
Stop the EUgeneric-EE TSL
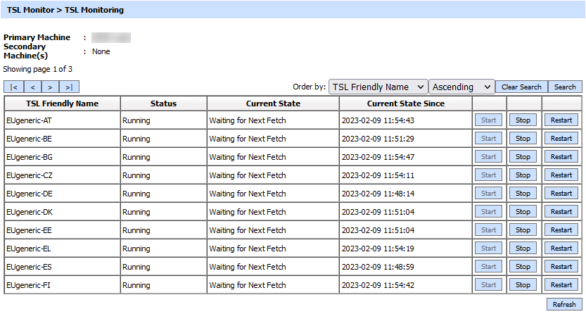click(x=523, y=230)
